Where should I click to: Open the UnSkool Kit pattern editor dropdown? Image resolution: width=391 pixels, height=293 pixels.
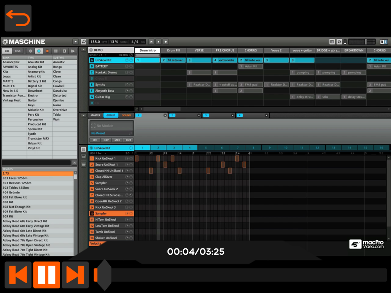91,148
